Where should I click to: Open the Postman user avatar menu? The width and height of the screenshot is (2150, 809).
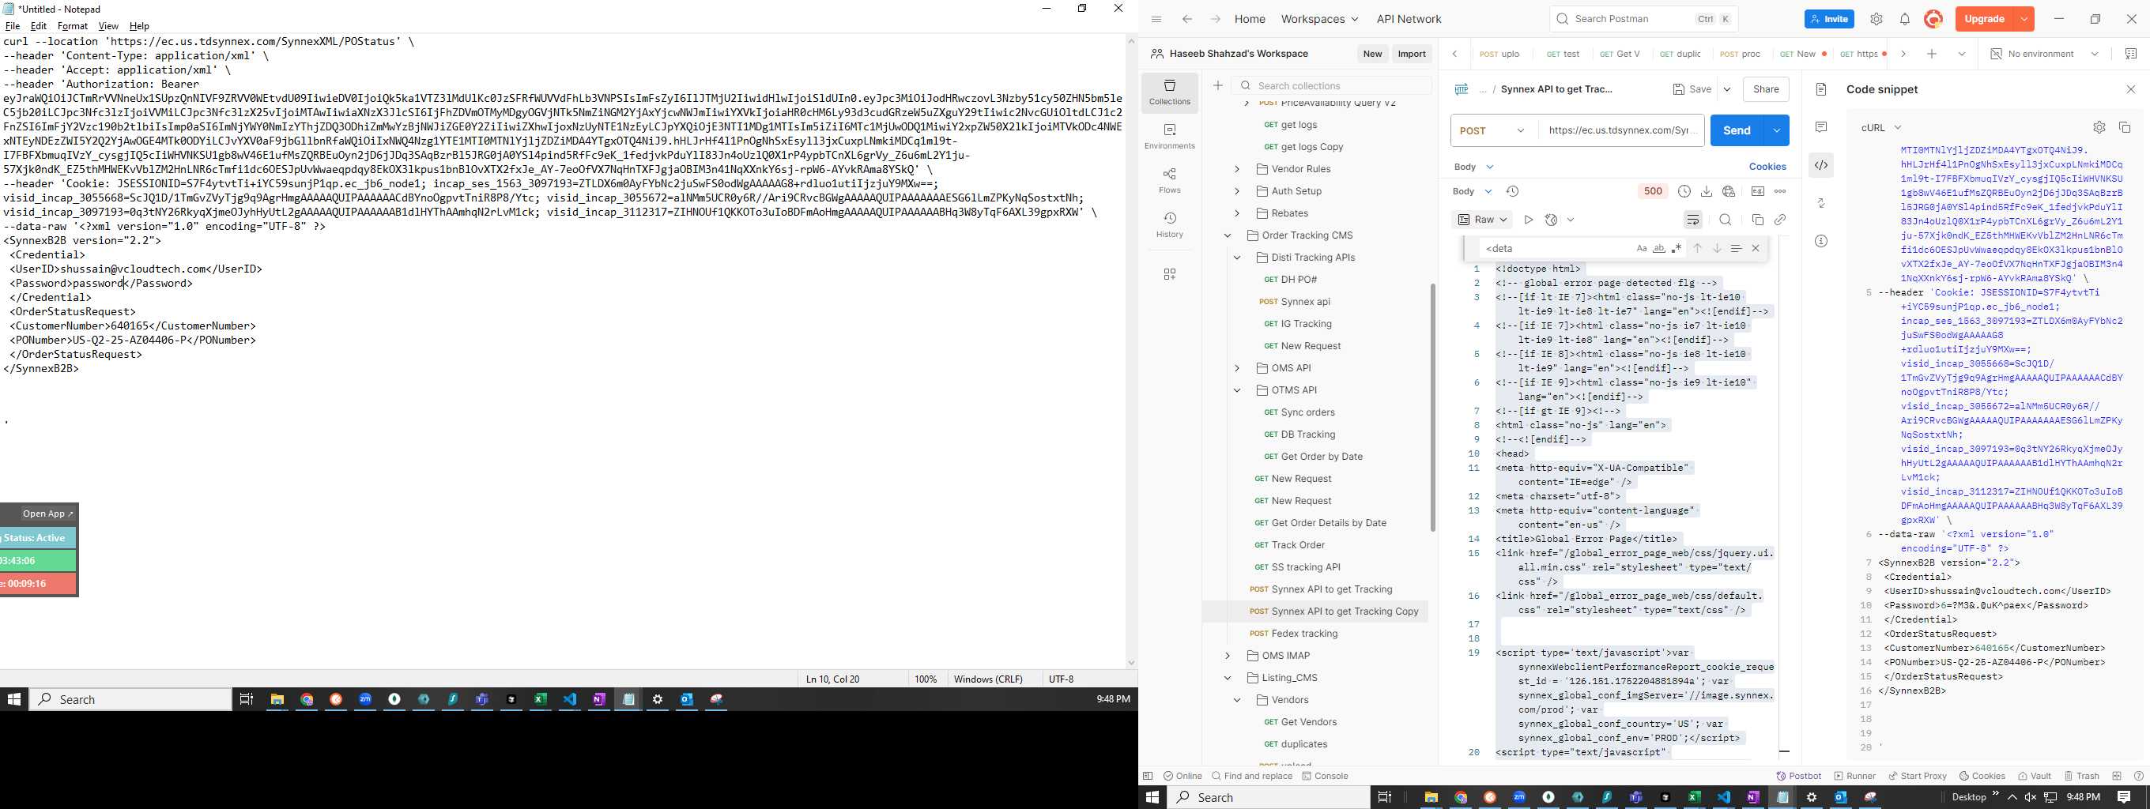[x=1933, y=19]
